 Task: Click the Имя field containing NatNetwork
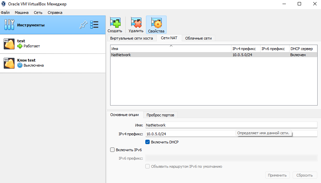pos(231,125)
